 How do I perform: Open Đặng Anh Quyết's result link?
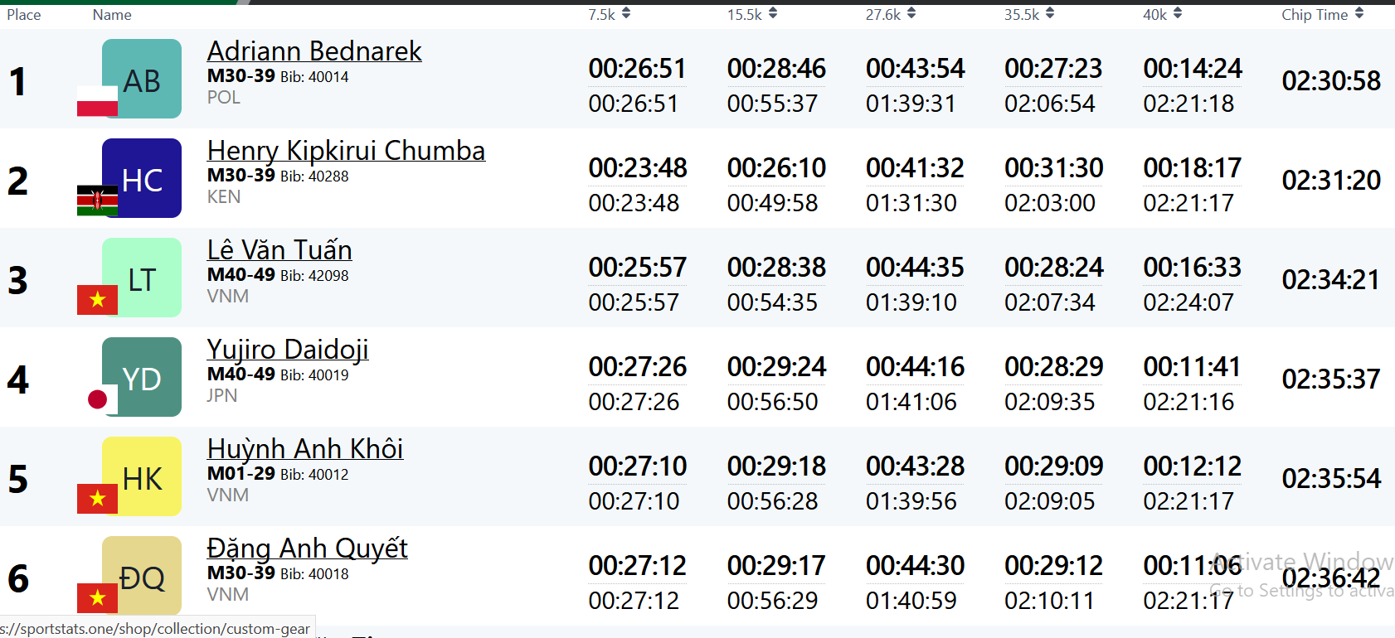(x=307, y=549)
